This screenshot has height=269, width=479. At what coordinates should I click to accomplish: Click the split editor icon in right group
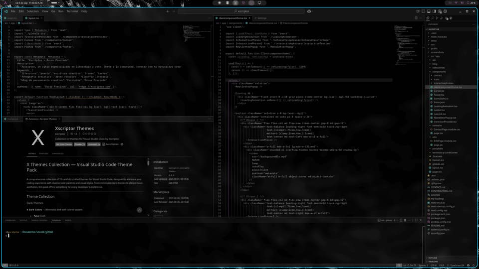[416, 18]
